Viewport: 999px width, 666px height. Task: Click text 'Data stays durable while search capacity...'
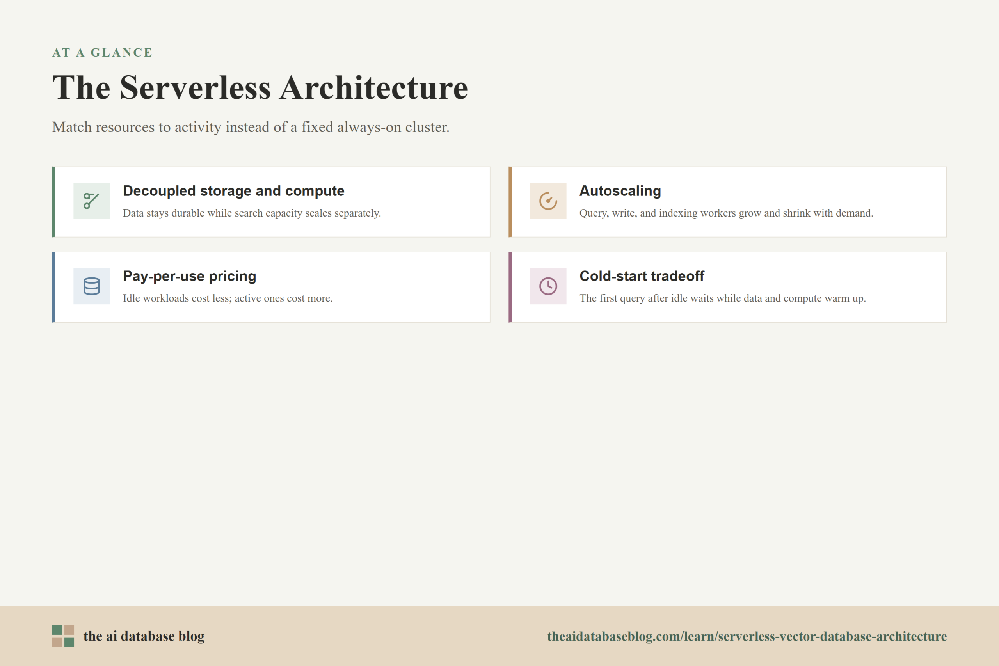point(252,213)
